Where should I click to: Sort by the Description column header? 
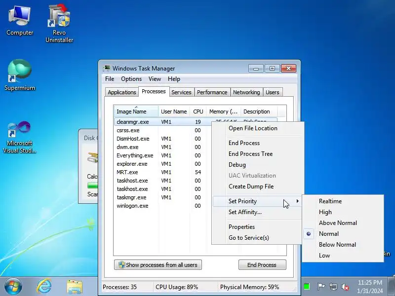coord(259,111)
